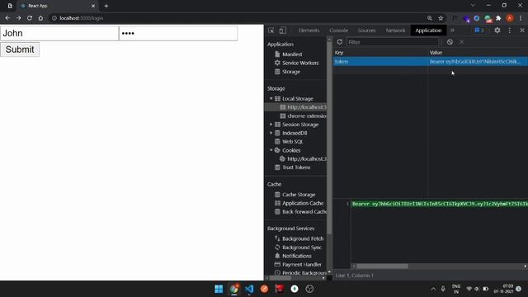The height and width of the screenshot is (297, 528).
Task: Click the Submit button
Action: pyautogui.click(x=20, y=49)
